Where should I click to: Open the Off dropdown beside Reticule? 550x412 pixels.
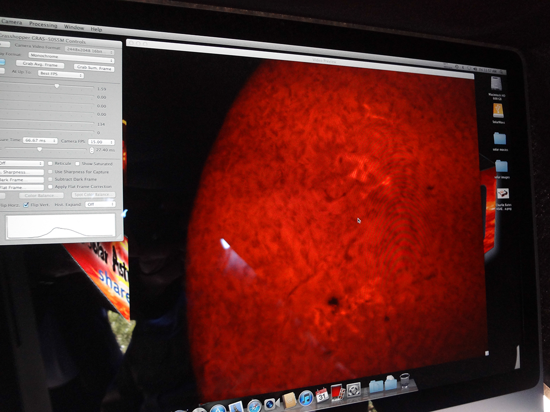pyautogui.click(x=22, y=163)
